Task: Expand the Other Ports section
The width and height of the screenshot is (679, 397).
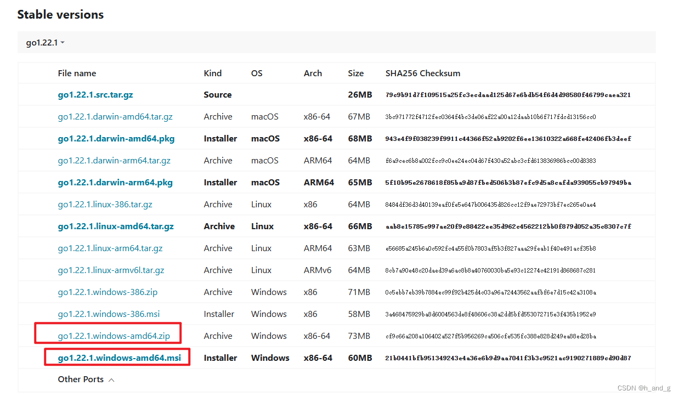Action: [86, 379]
